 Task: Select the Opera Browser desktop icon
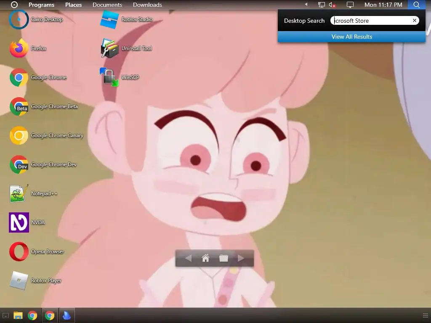tap(19, 252)
